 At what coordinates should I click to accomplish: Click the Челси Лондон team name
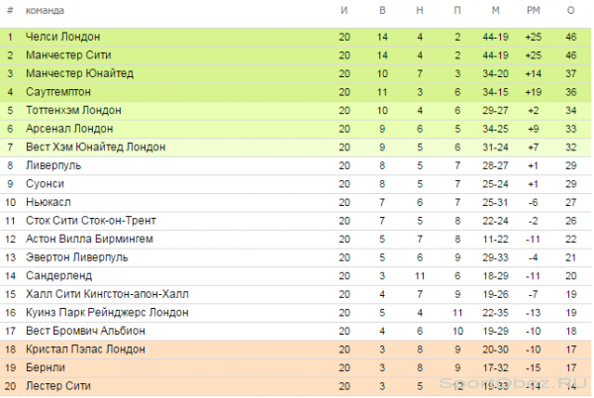[63, 37]
